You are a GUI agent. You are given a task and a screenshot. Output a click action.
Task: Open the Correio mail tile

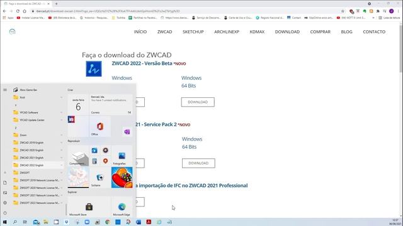click(x=111, y=105)
